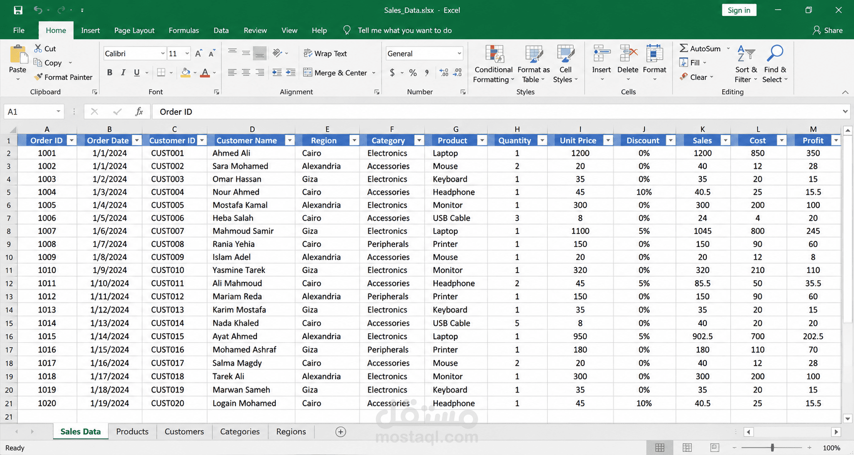Viewport: 854px width, 455px height.
Task: Open the File menu tab
Action: coord(19,30)
